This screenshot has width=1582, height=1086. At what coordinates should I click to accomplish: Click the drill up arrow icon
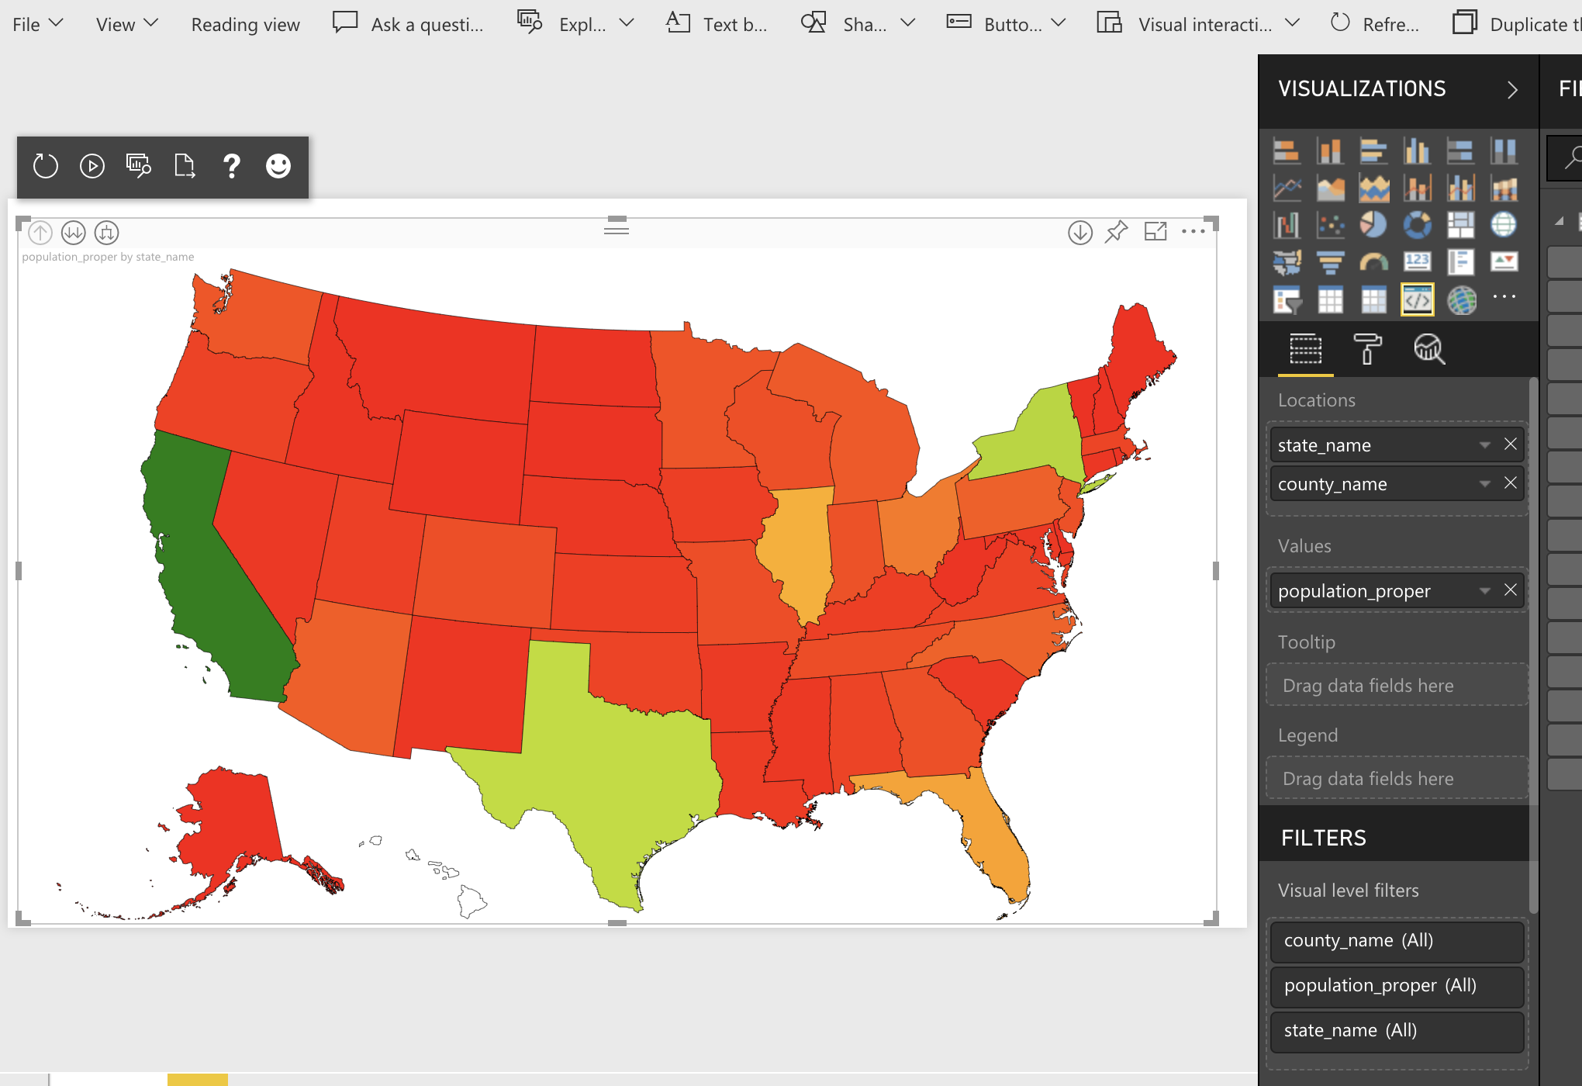click(x=40, y=232)
